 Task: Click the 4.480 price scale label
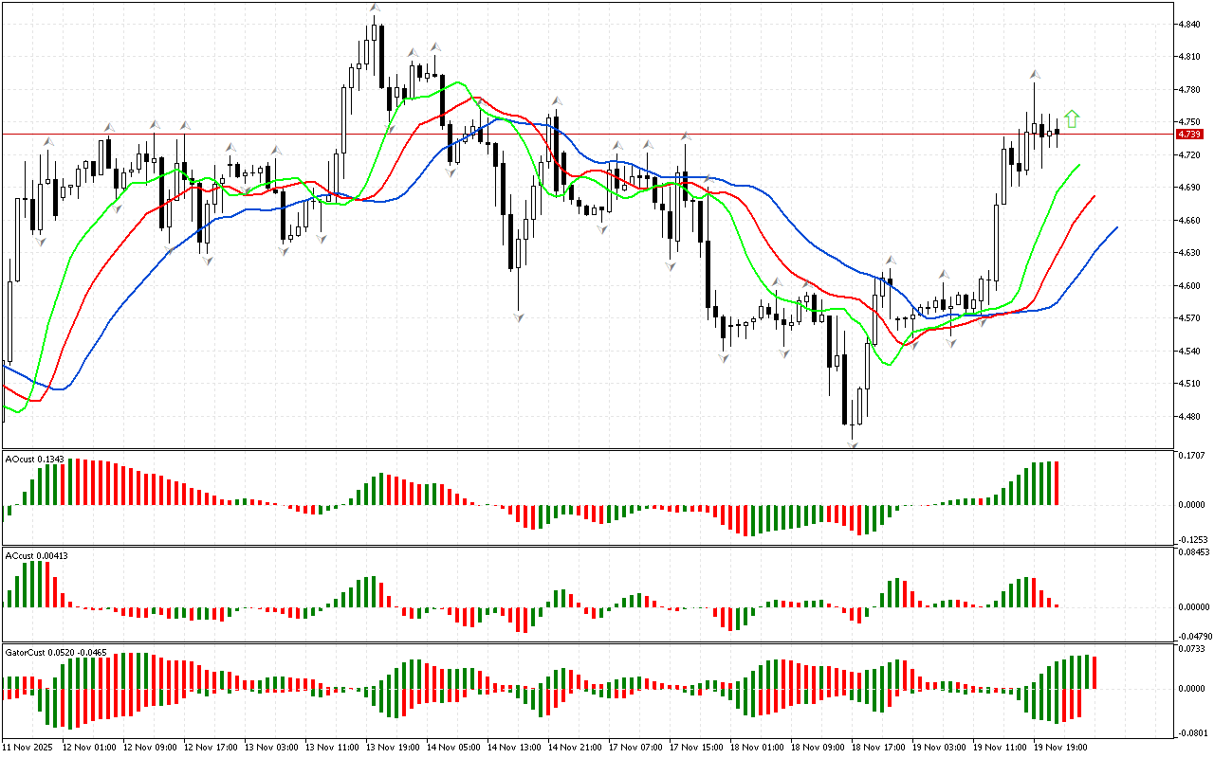tap(1189, 417)
